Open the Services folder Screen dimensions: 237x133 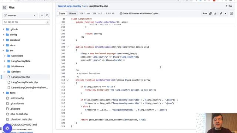[16, 72]
